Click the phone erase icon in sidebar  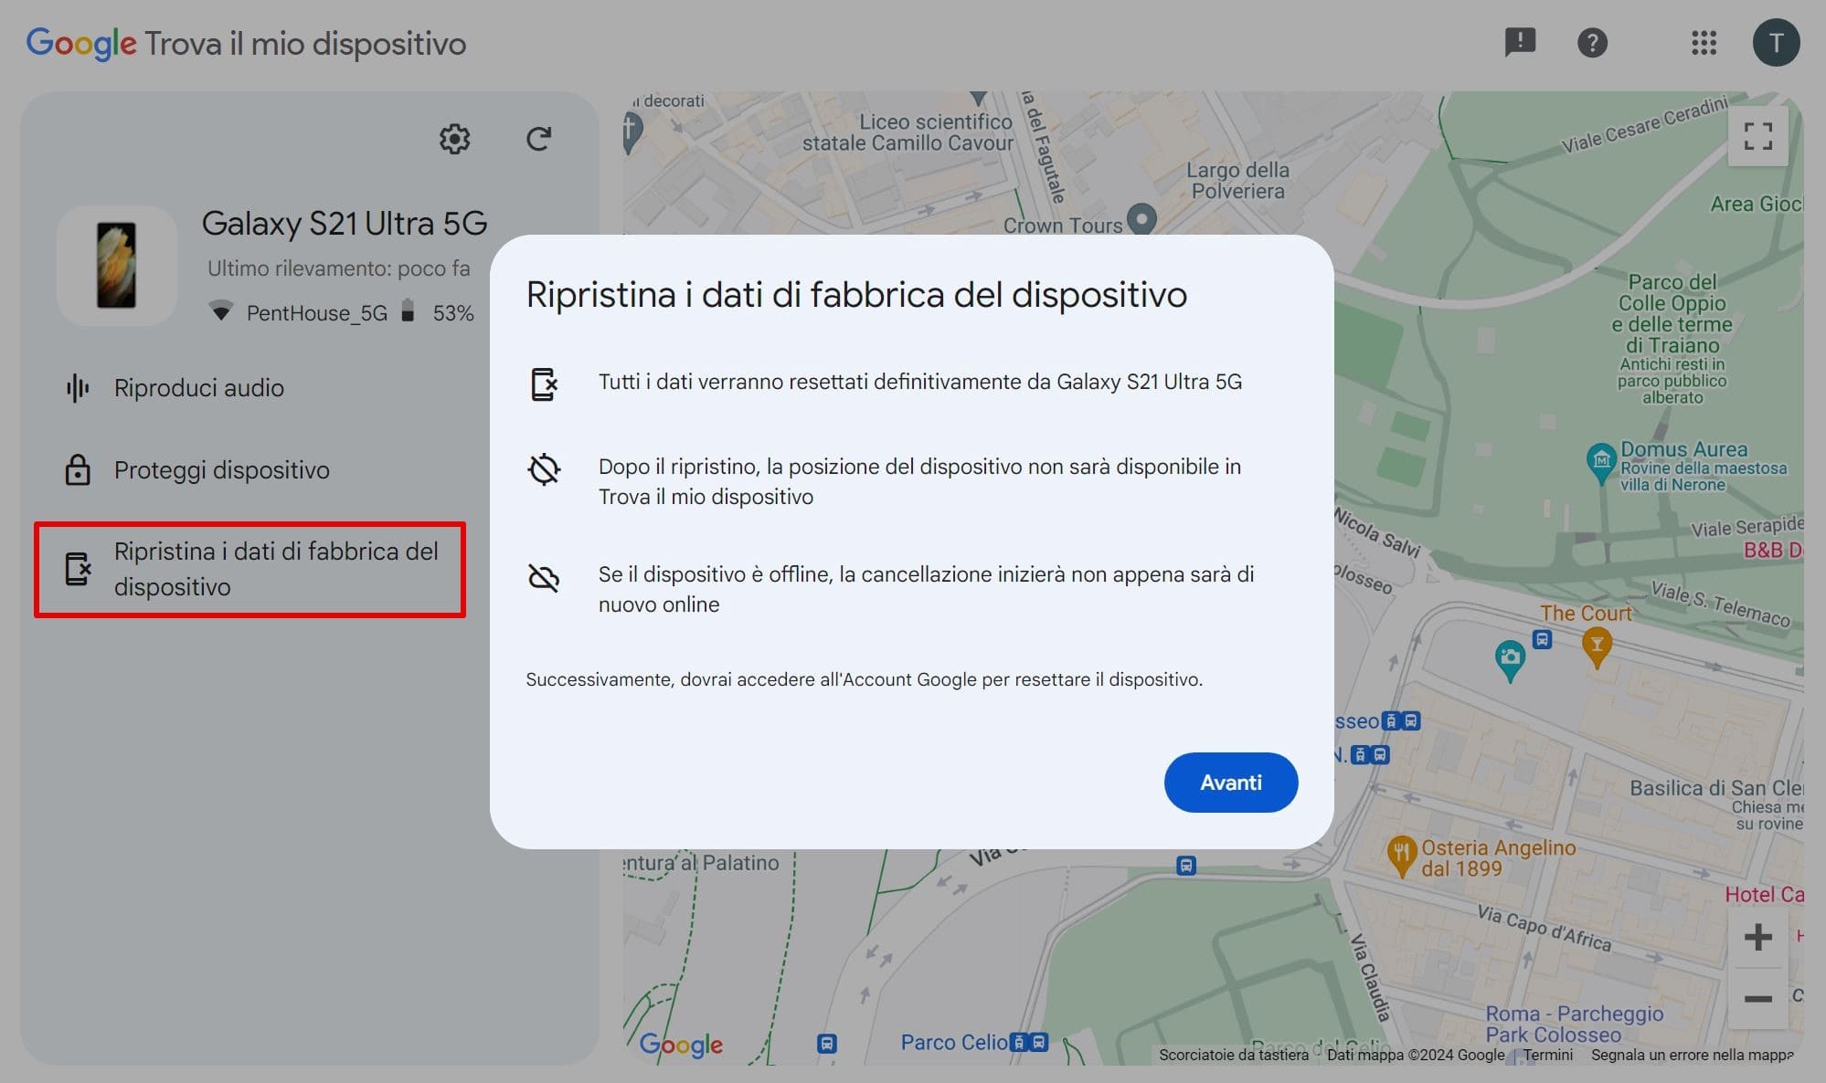[78, 569]
